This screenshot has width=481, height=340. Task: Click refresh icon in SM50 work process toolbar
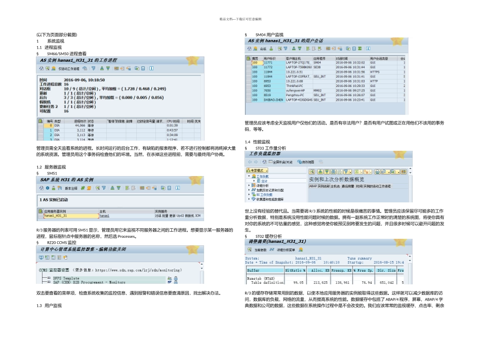pyautogui.click(x=42, y=68)
